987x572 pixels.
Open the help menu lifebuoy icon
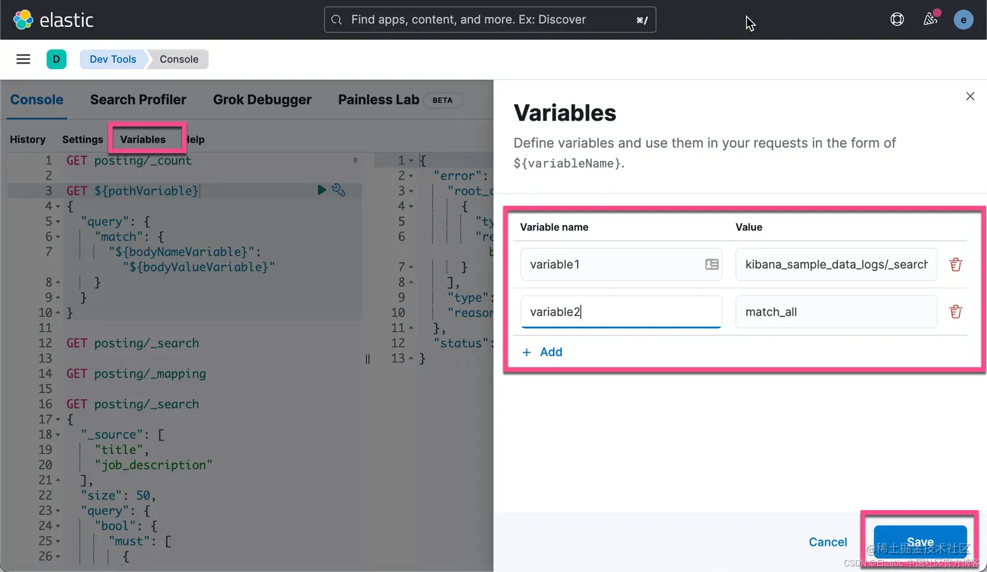pos(897,20)
